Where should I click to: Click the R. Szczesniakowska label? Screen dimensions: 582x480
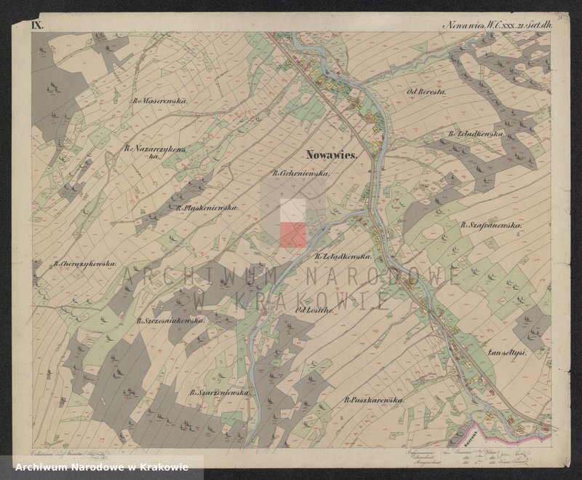(170, 320)
